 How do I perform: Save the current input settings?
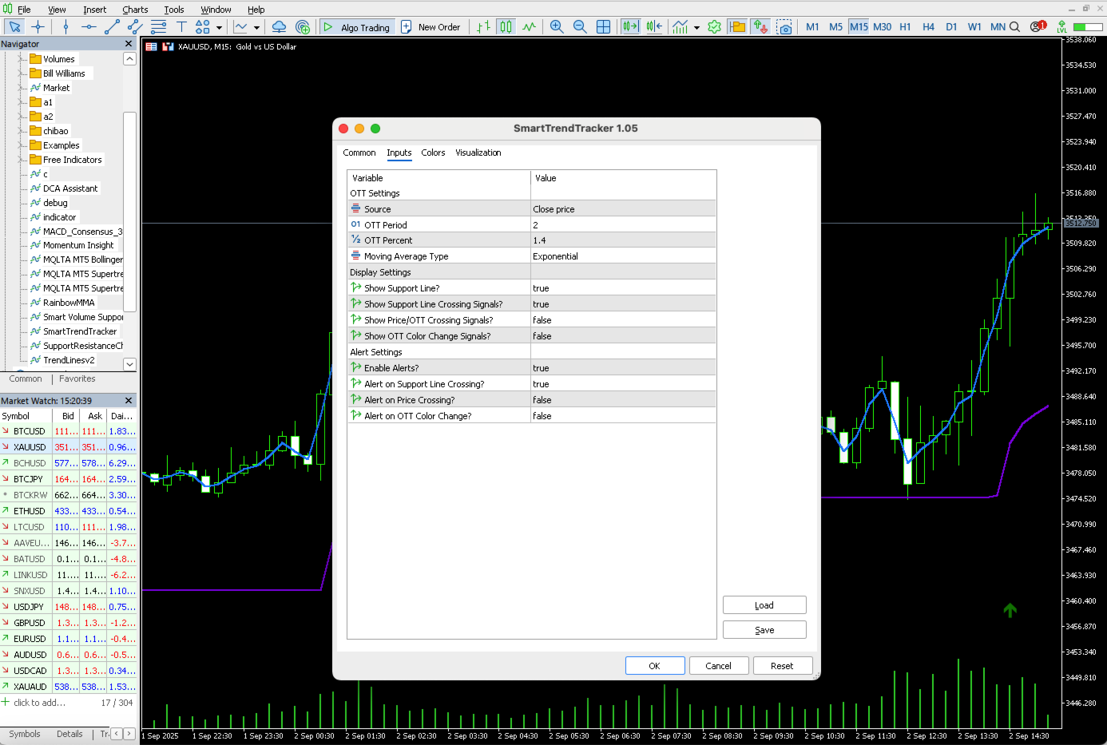pos(764,630)
